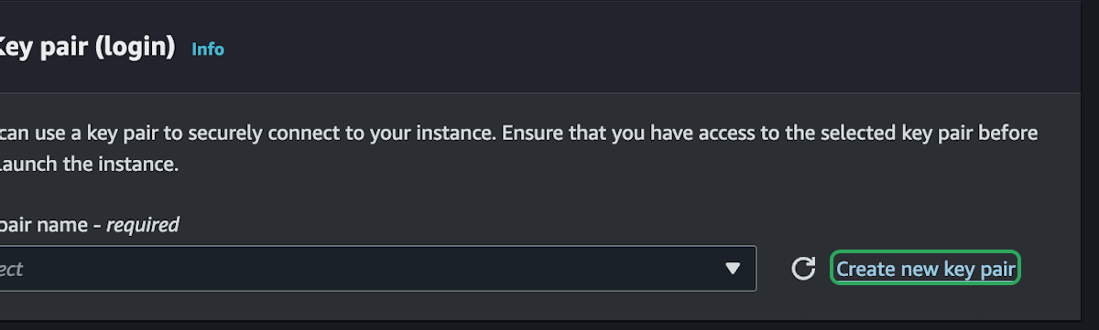Image resolution: width=1099 pixels, height=330 pixels.
Task: Click the securely connect instruction text
Action: point(518,133)
